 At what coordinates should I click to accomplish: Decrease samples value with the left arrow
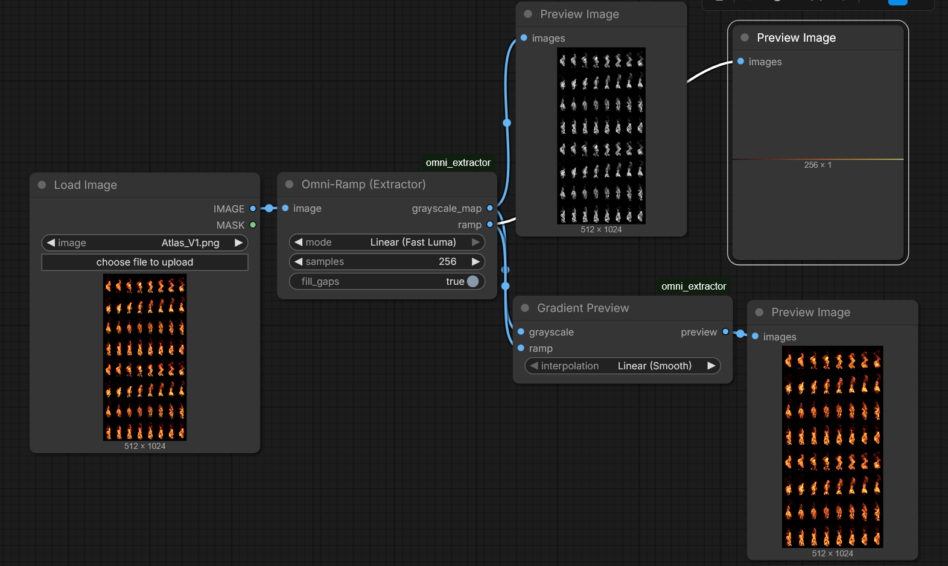point(298,261)
